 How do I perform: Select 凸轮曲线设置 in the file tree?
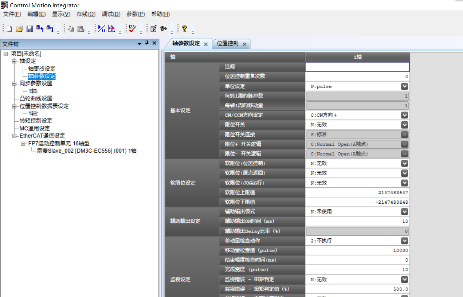click(x=36, y=98)
